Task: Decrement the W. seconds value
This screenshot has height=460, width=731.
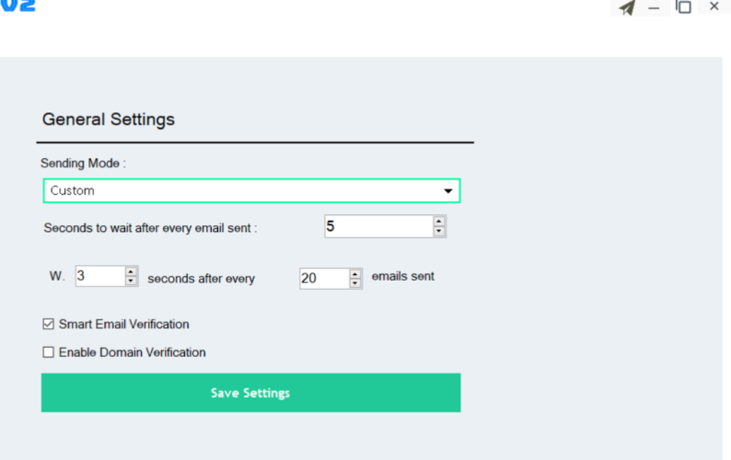Action: (x=132, y=281)
